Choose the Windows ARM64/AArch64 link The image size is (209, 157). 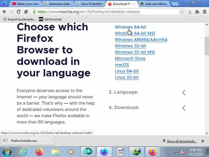(x=141, y=40)
